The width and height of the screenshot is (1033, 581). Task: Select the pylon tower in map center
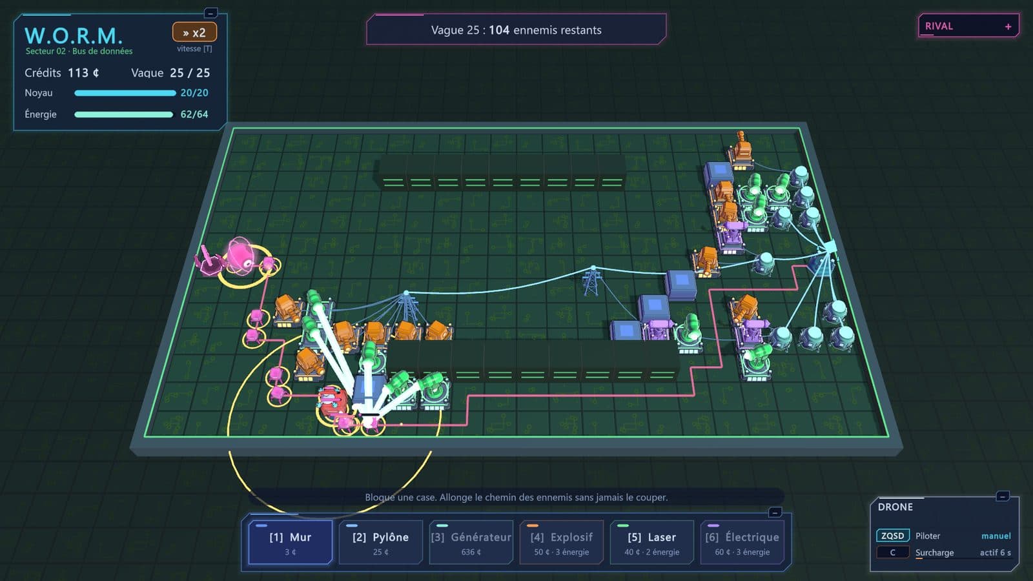click(591, 281)
